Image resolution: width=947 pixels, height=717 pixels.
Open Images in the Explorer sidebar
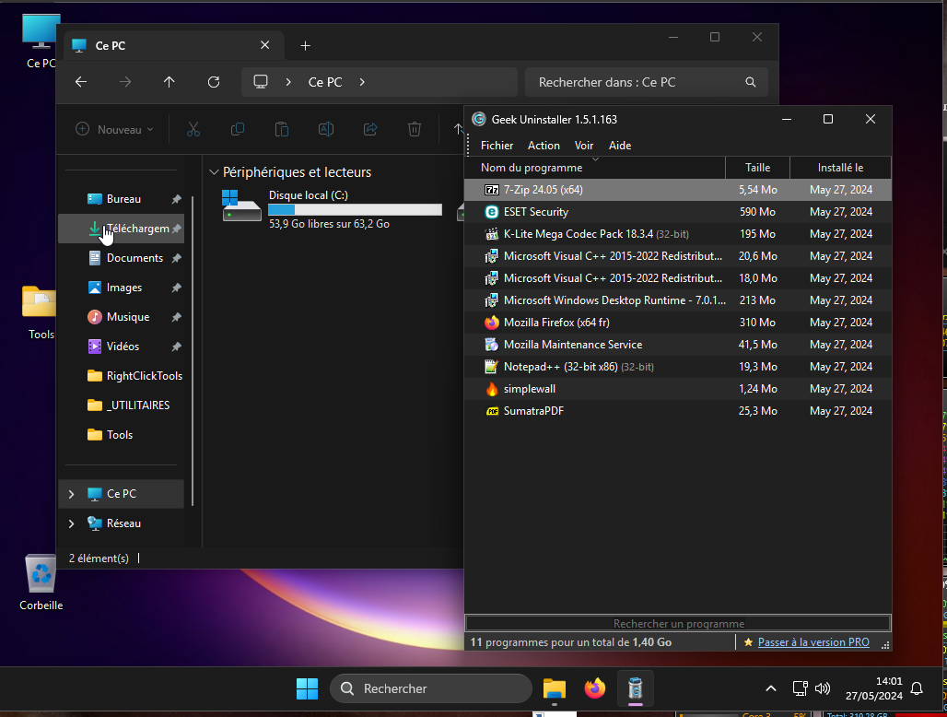pos(122,288)
